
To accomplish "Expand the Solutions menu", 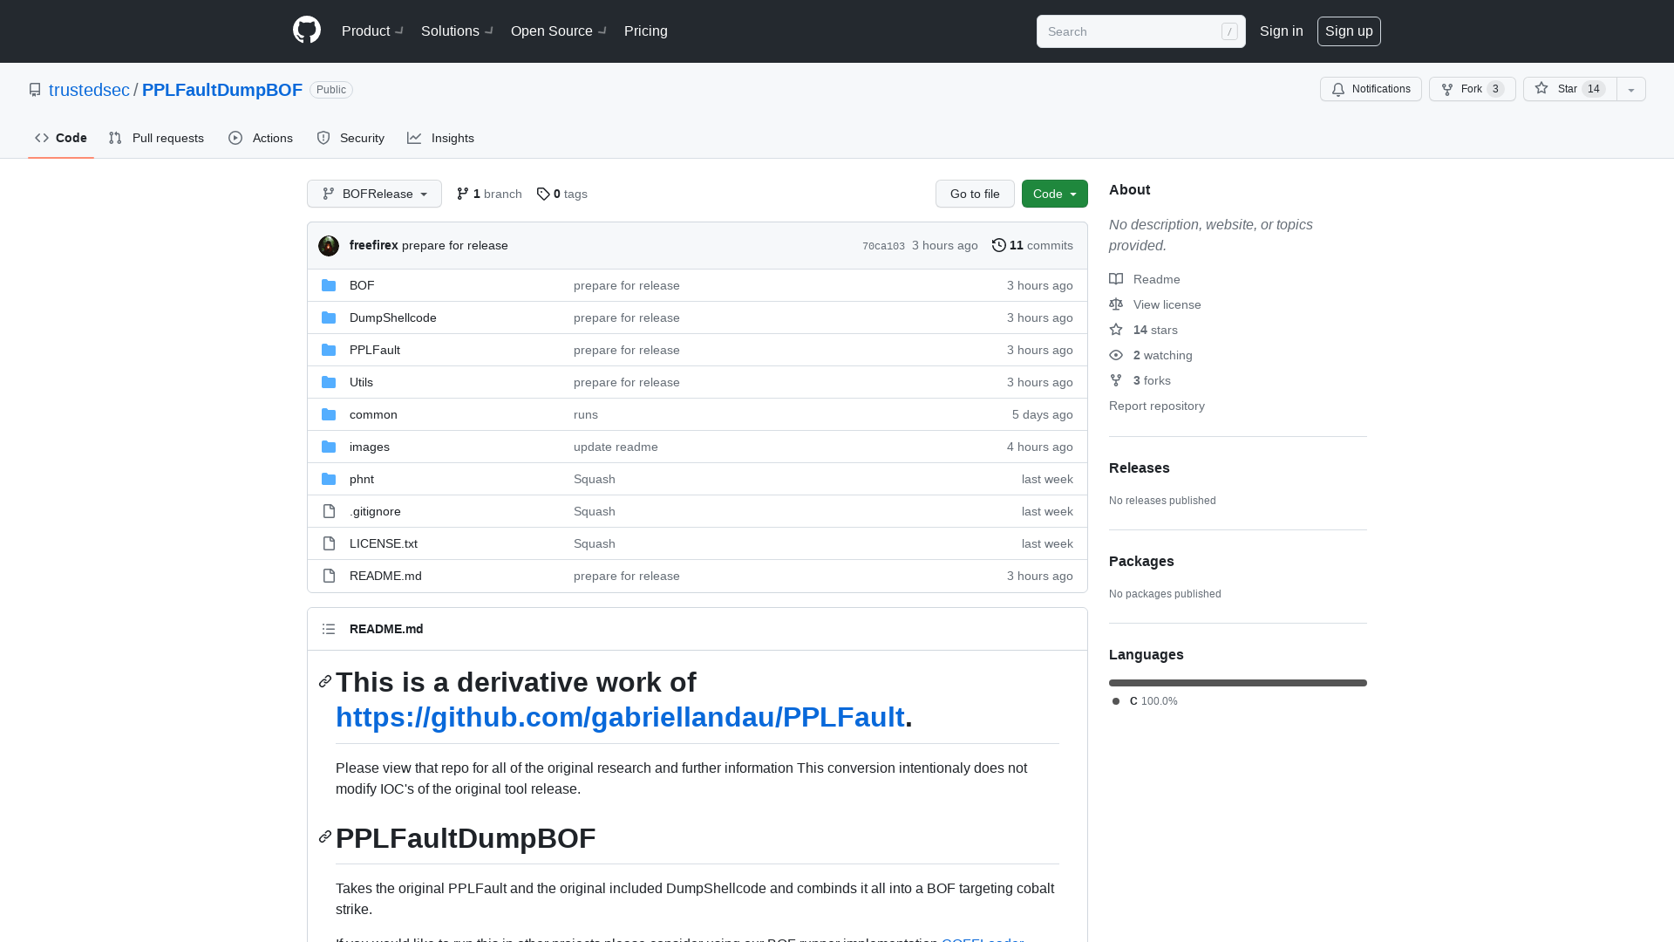I will pyautogui.click(x=457, y=31).
